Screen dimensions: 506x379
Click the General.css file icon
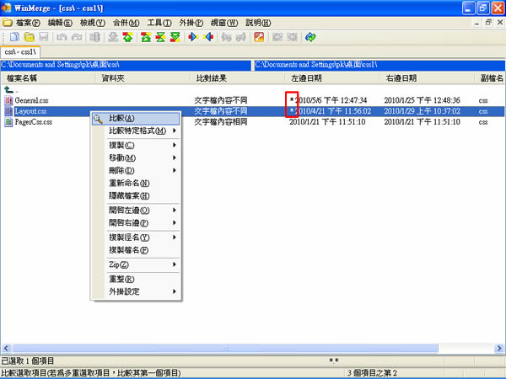[8, 100]
